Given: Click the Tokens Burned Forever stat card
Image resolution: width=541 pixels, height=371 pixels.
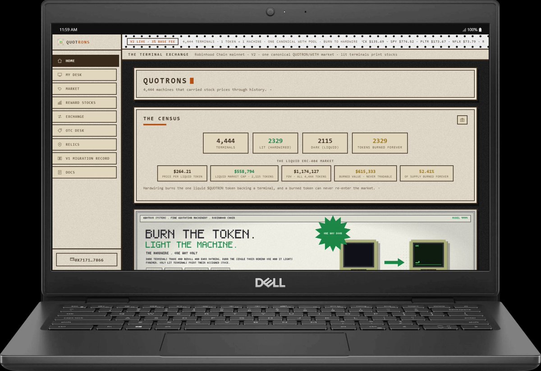Looking at the screenshot, I should coord(380,143).
